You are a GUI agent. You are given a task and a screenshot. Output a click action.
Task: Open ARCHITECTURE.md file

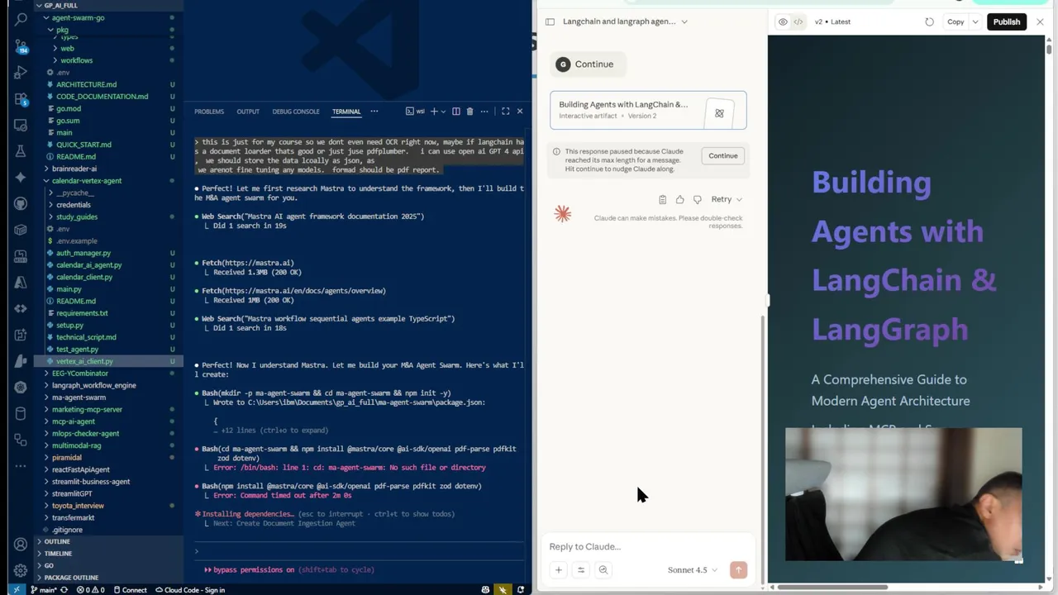tap(86, 84)
